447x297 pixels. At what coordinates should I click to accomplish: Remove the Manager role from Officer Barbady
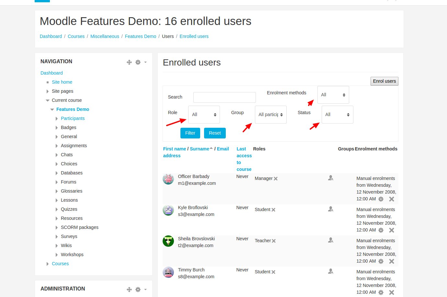276,179
